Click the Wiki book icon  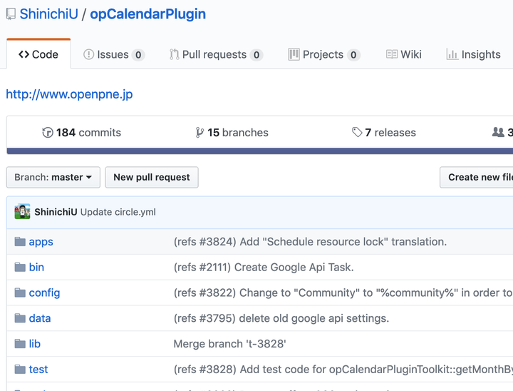pyautogui.click(x=392, y=54)
